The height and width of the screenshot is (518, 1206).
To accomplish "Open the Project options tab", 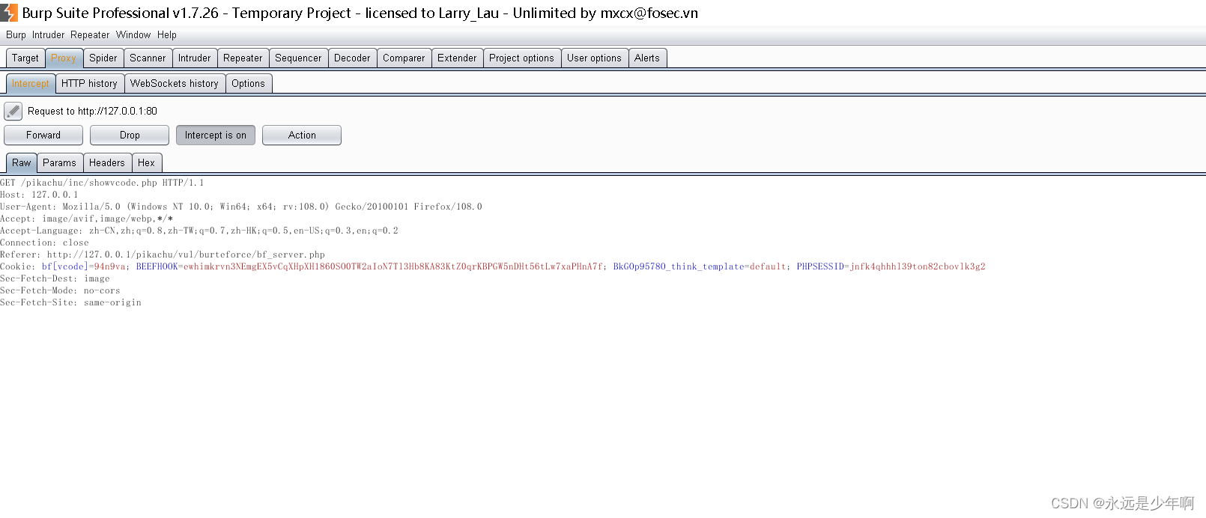I will click(x=521, y=58).
